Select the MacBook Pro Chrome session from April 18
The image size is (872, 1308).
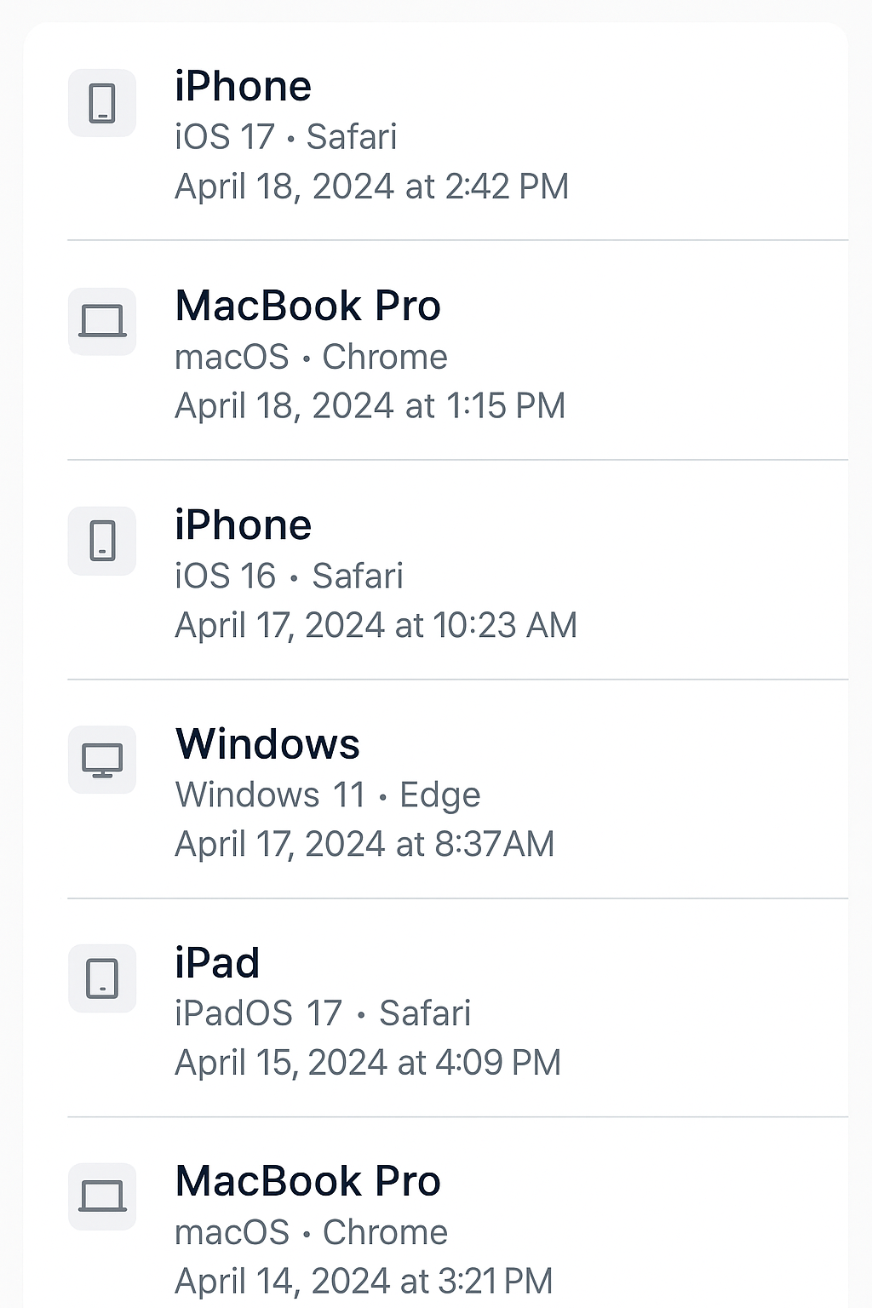pos(366,355)
